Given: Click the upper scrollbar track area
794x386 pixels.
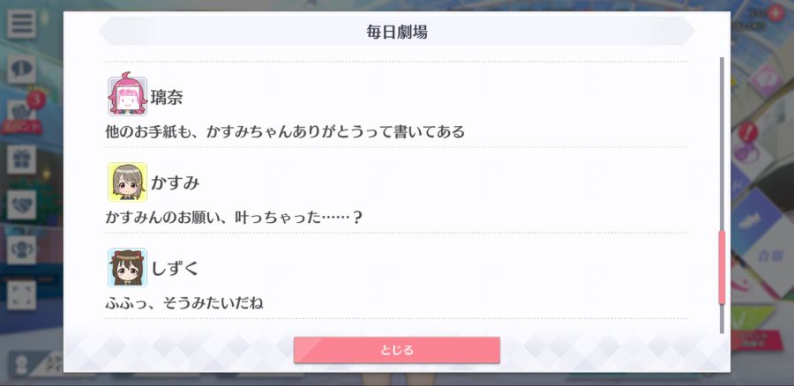Looking at the screenshot, I should (x=722, y=144).
